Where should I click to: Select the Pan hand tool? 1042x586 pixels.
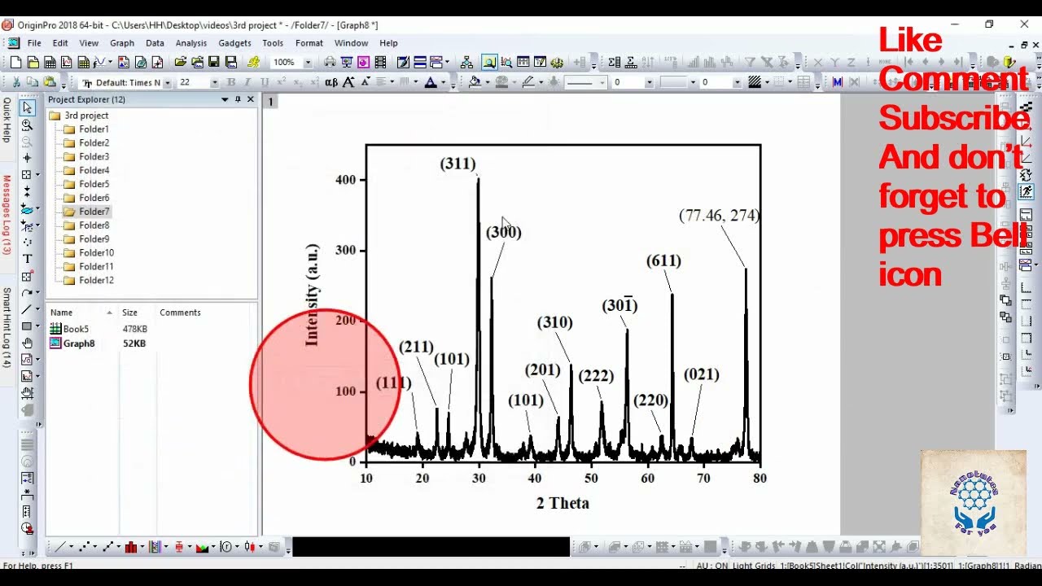[27, 343]
